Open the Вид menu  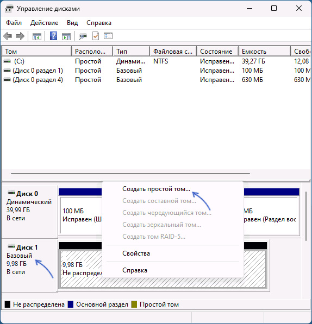point(72,23)
